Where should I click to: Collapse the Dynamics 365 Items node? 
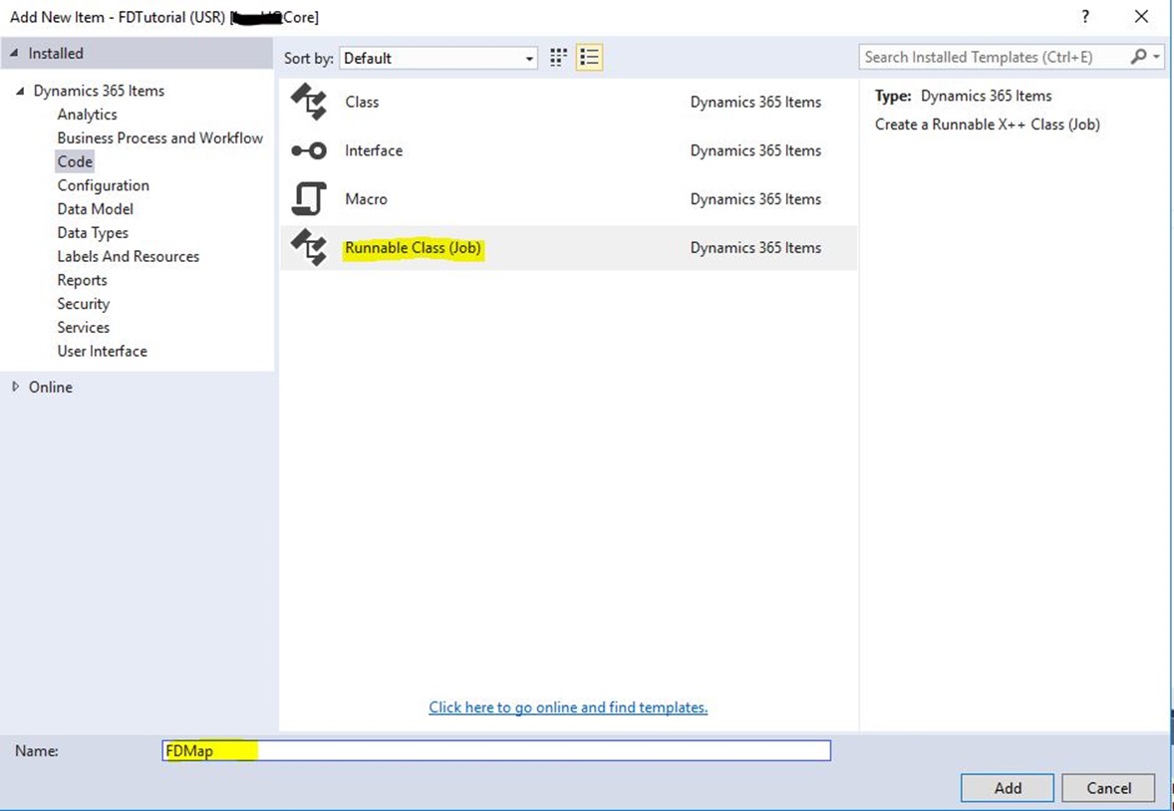[x=21, y=91]
